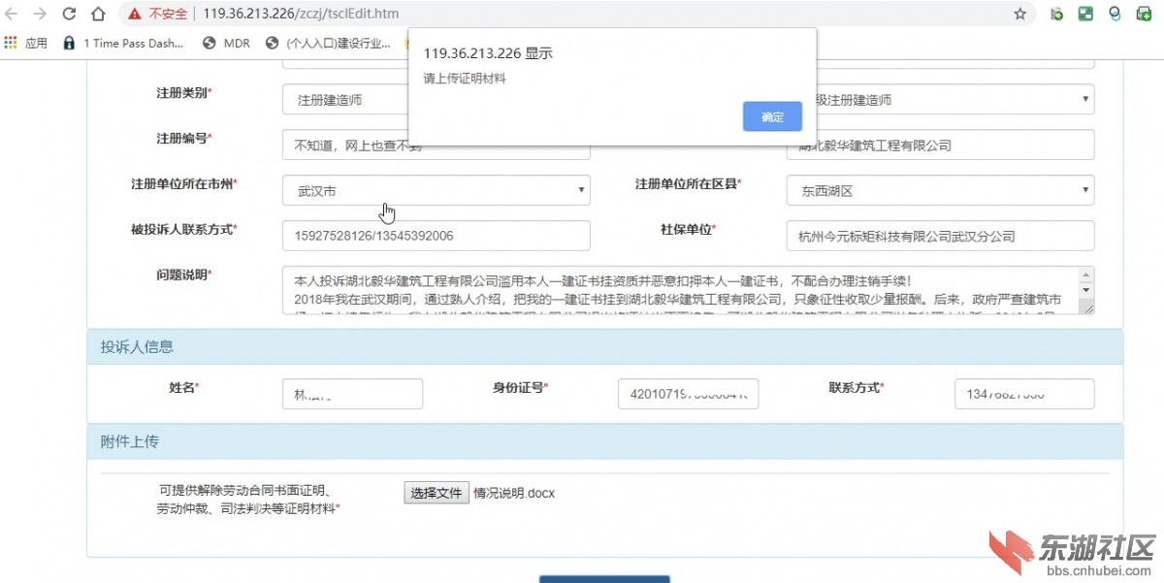Viewport: 1164px width, 583px height.
Task: Go to the browser home page icon
Action: (98, 14)
